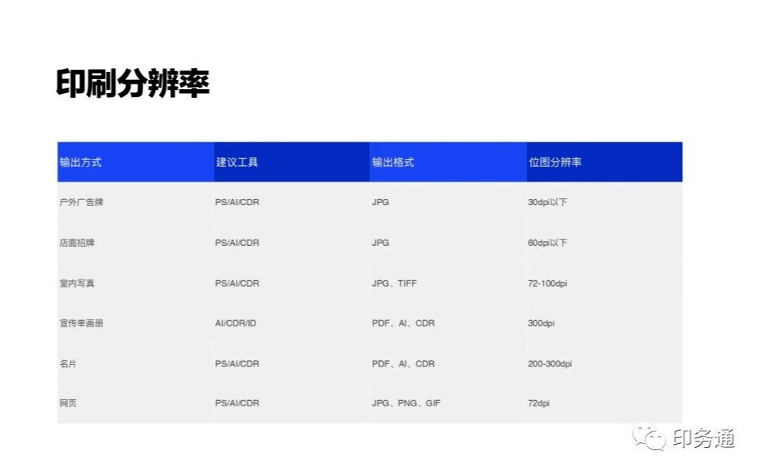Image resolution: width=762 pixels, height=476 pixels.
Task: Select PS/AI/CDR in the 名片 row
Action: 237,364
